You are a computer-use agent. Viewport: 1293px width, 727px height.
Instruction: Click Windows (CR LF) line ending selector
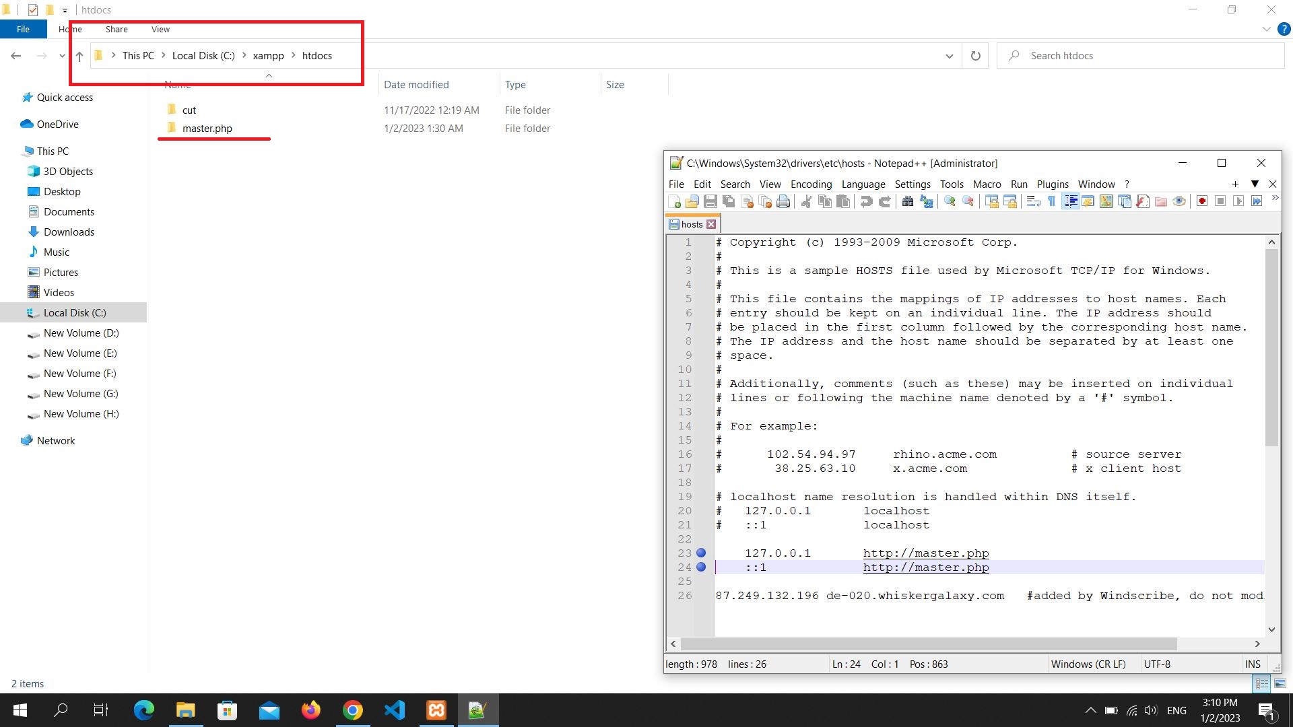(1088, 664)
